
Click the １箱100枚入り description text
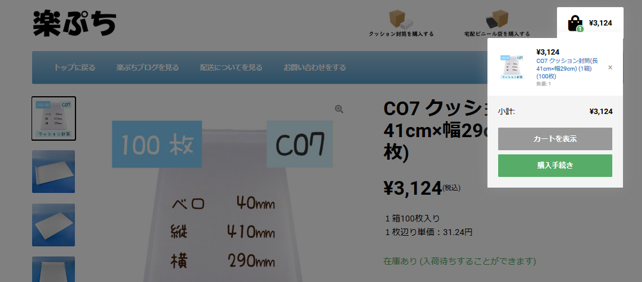[412, 218]
